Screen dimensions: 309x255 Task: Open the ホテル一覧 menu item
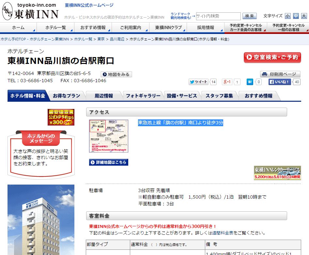tap(55, 28)
